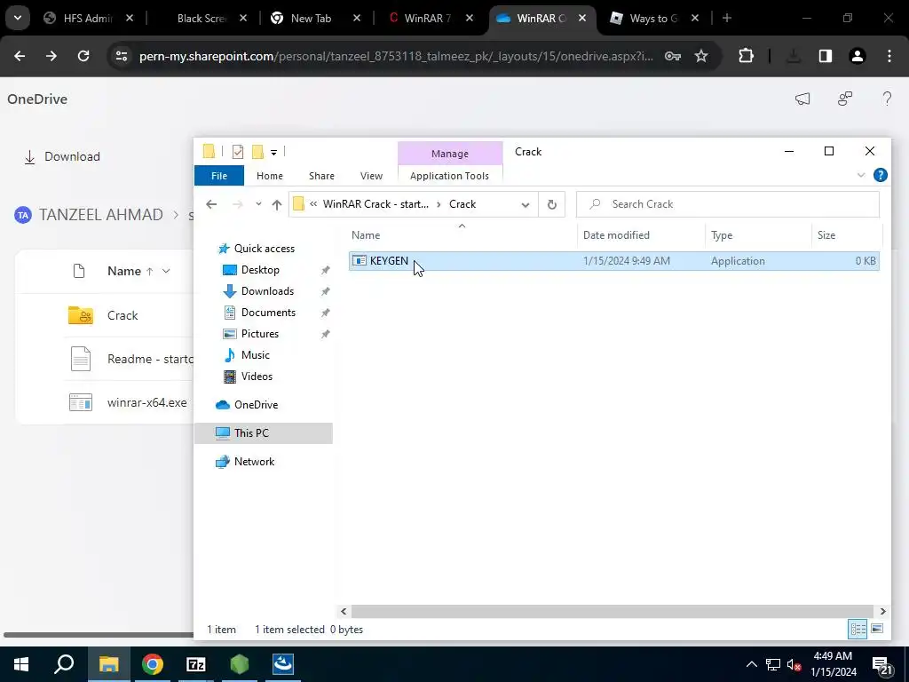Click the horizontal scrollbar in Explorer

coord(613,611)
